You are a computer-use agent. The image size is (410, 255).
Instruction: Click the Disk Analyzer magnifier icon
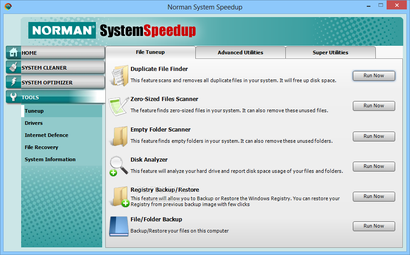[x=118, y=166]
